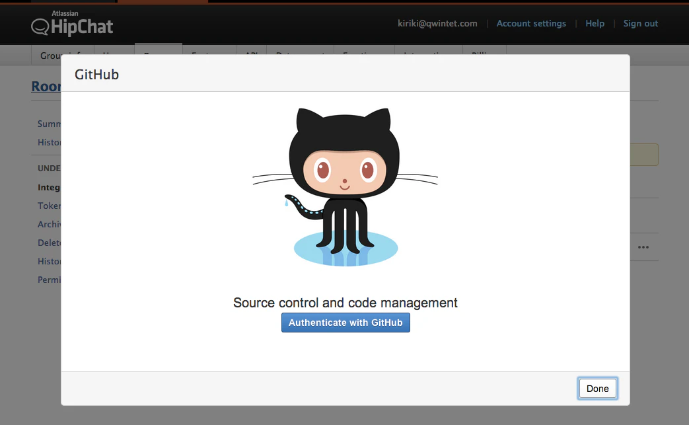Click the Authenticate with GitHub button
Image resolution: width=689 pixels, height=425 pixels.
point(345,323)
